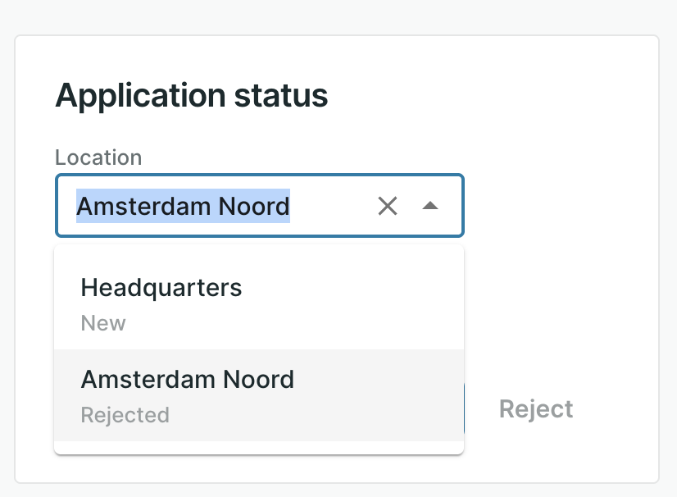The height and width of the screenshot is (497, 677).
Task: Click the New status under Headquarters
Action: pyautogui.click(x=103, y=323)
